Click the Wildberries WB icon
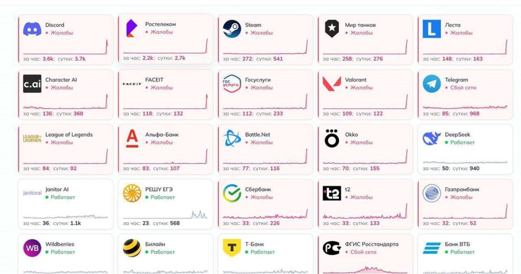 [x=32, y=248]
